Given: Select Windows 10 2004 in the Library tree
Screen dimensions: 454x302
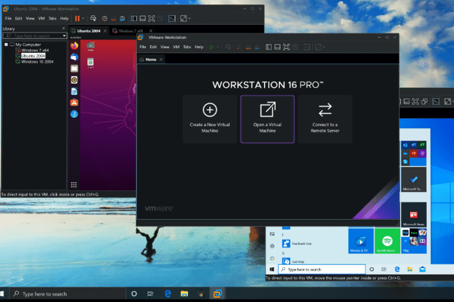Looking at the screenshot, I should (37, 61).
